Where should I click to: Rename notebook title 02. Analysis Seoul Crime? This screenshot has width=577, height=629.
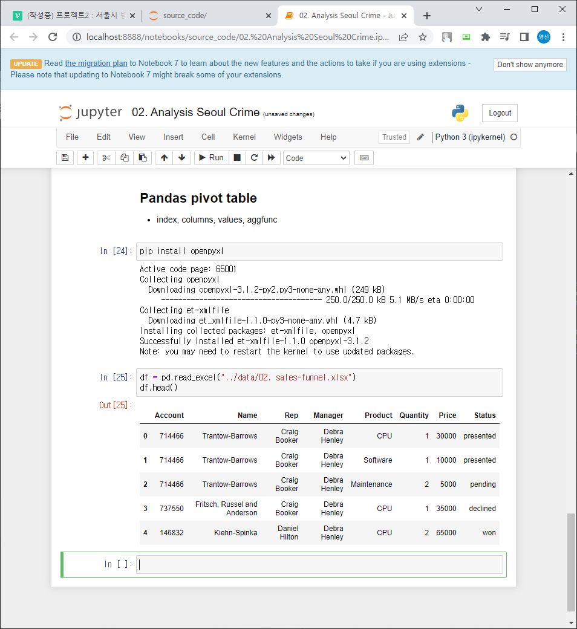(x=196, y=112)
